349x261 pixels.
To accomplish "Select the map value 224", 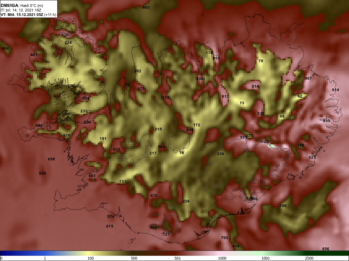I will click(68, 42).
